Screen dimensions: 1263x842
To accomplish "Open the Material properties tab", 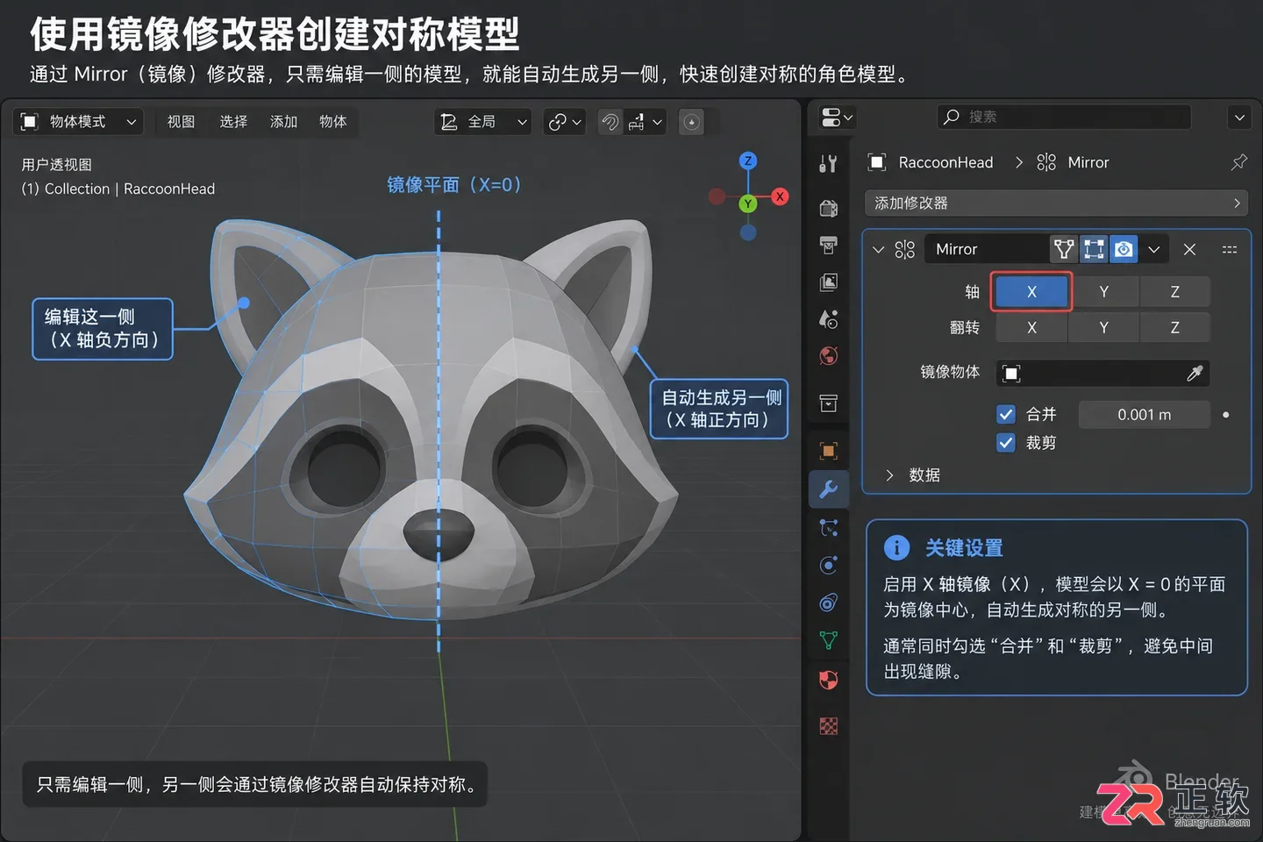I will pyautogui.click(x=828, y=680).
